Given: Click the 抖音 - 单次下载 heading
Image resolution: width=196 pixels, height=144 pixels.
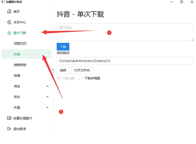Looking at the screenshot, I should tap(80, 14).
